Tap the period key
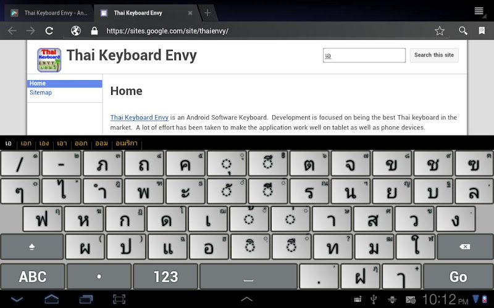This screenshot has width=494, height=308. tap(319, 277)
